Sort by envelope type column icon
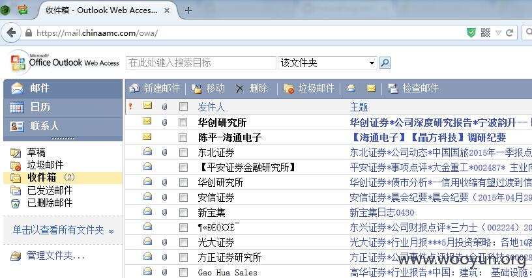 coord(147,105)
